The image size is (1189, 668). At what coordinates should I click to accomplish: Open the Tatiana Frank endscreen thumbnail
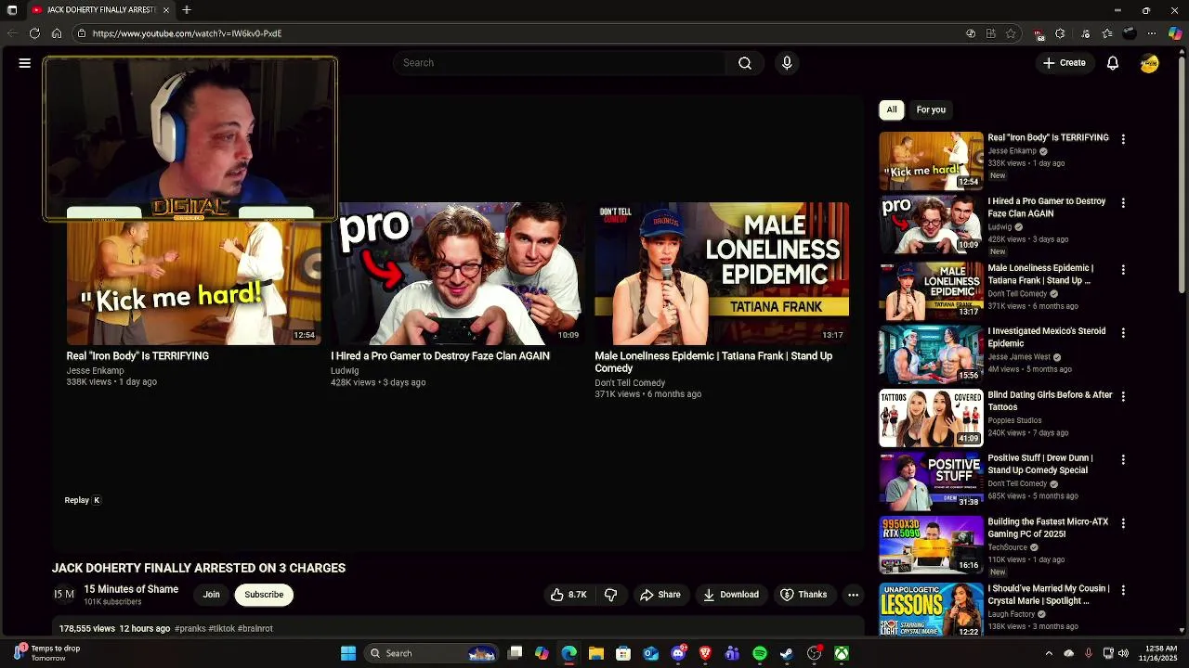(x=722, y=274)
